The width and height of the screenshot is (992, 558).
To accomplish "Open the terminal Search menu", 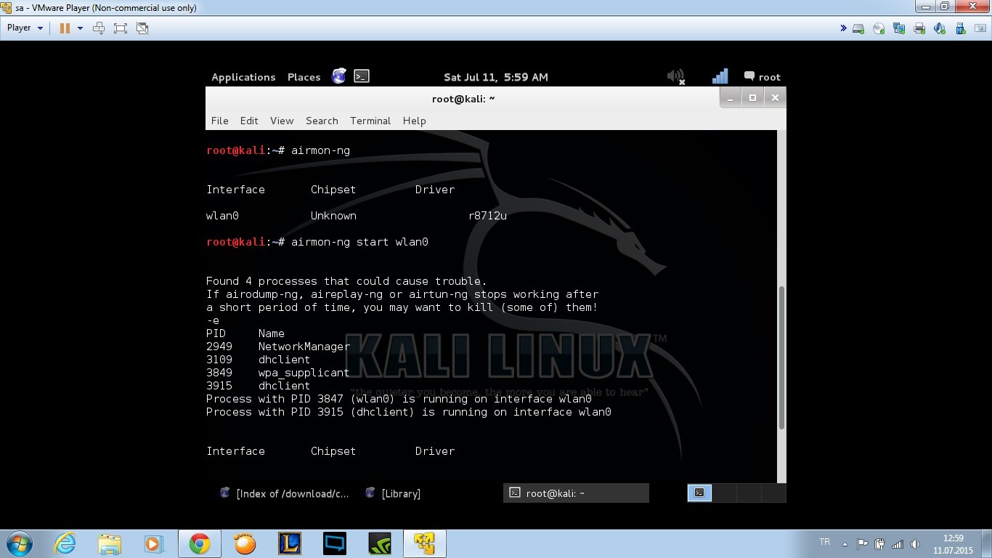I will [x=322, y=121].
